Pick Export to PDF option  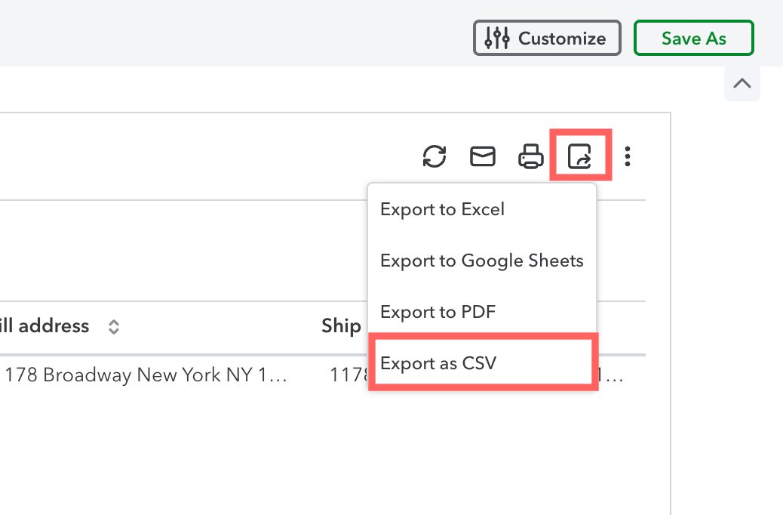[x=438, y=312]
